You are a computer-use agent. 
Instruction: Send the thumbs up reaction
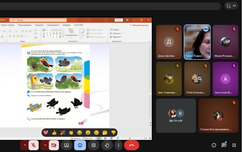coord(54,132)
